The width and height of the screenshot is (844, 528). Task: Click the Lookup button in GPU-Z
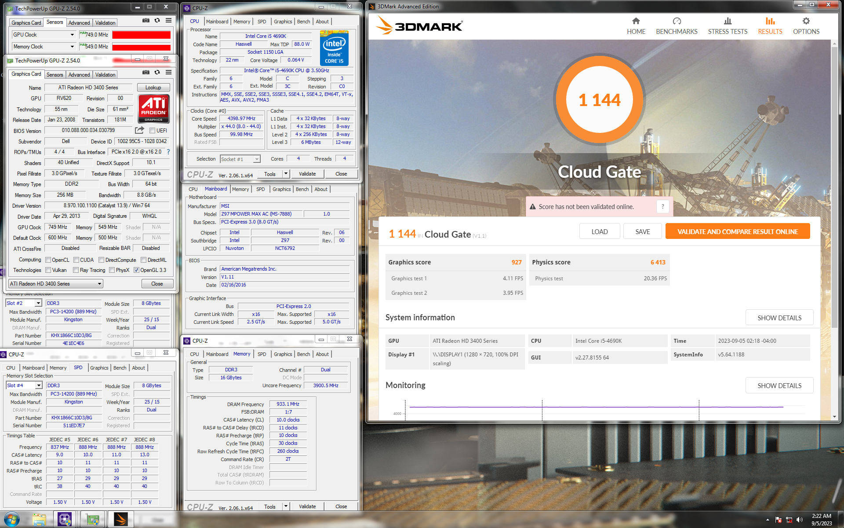click(x=153, y=88)
